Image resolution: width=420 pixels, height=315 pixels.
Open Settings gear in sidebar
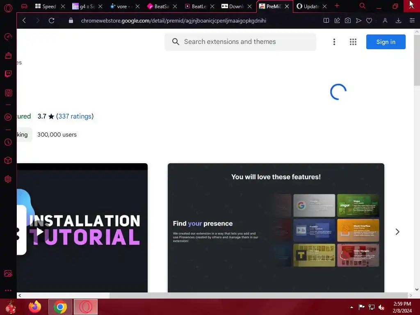[8, 179]
